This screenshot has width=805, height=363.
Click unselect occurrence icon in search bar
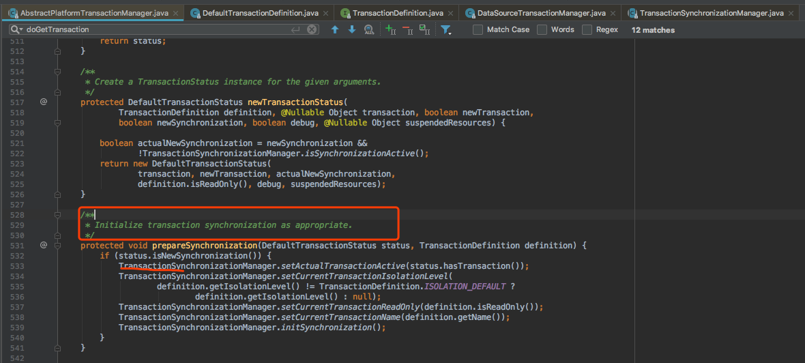pyautogui.click(x=407, y=29)
